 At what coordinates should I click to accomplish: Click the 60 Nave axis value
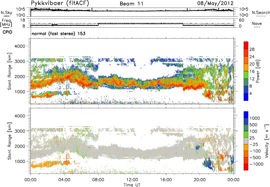[241, 20]
